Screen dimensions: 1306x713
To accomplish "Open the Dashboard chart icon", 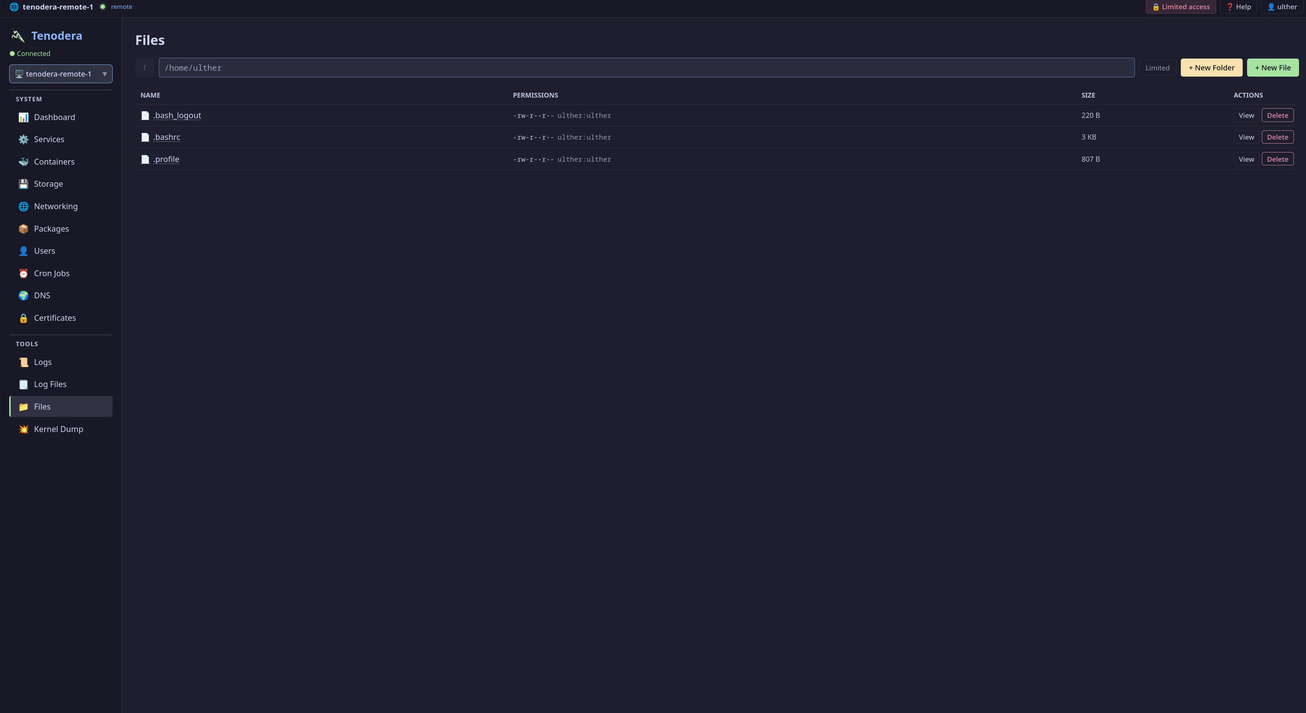I will point(23,117).
